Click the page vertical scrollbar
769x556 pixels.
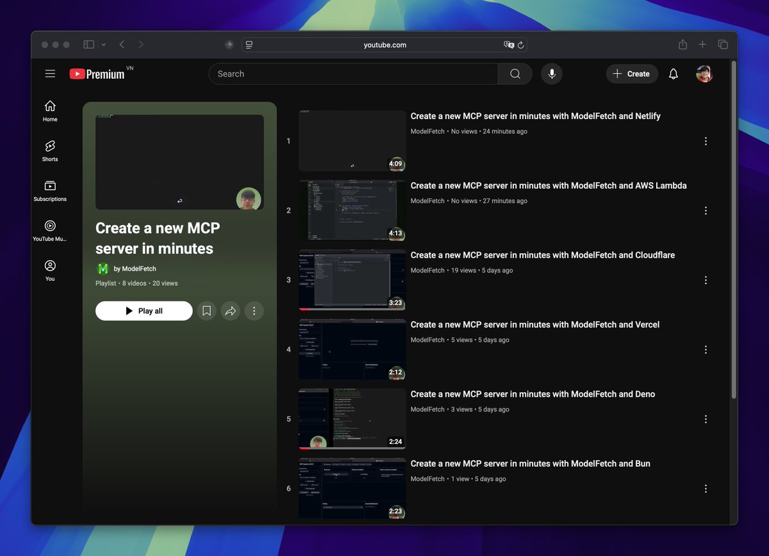coord(733,230)
